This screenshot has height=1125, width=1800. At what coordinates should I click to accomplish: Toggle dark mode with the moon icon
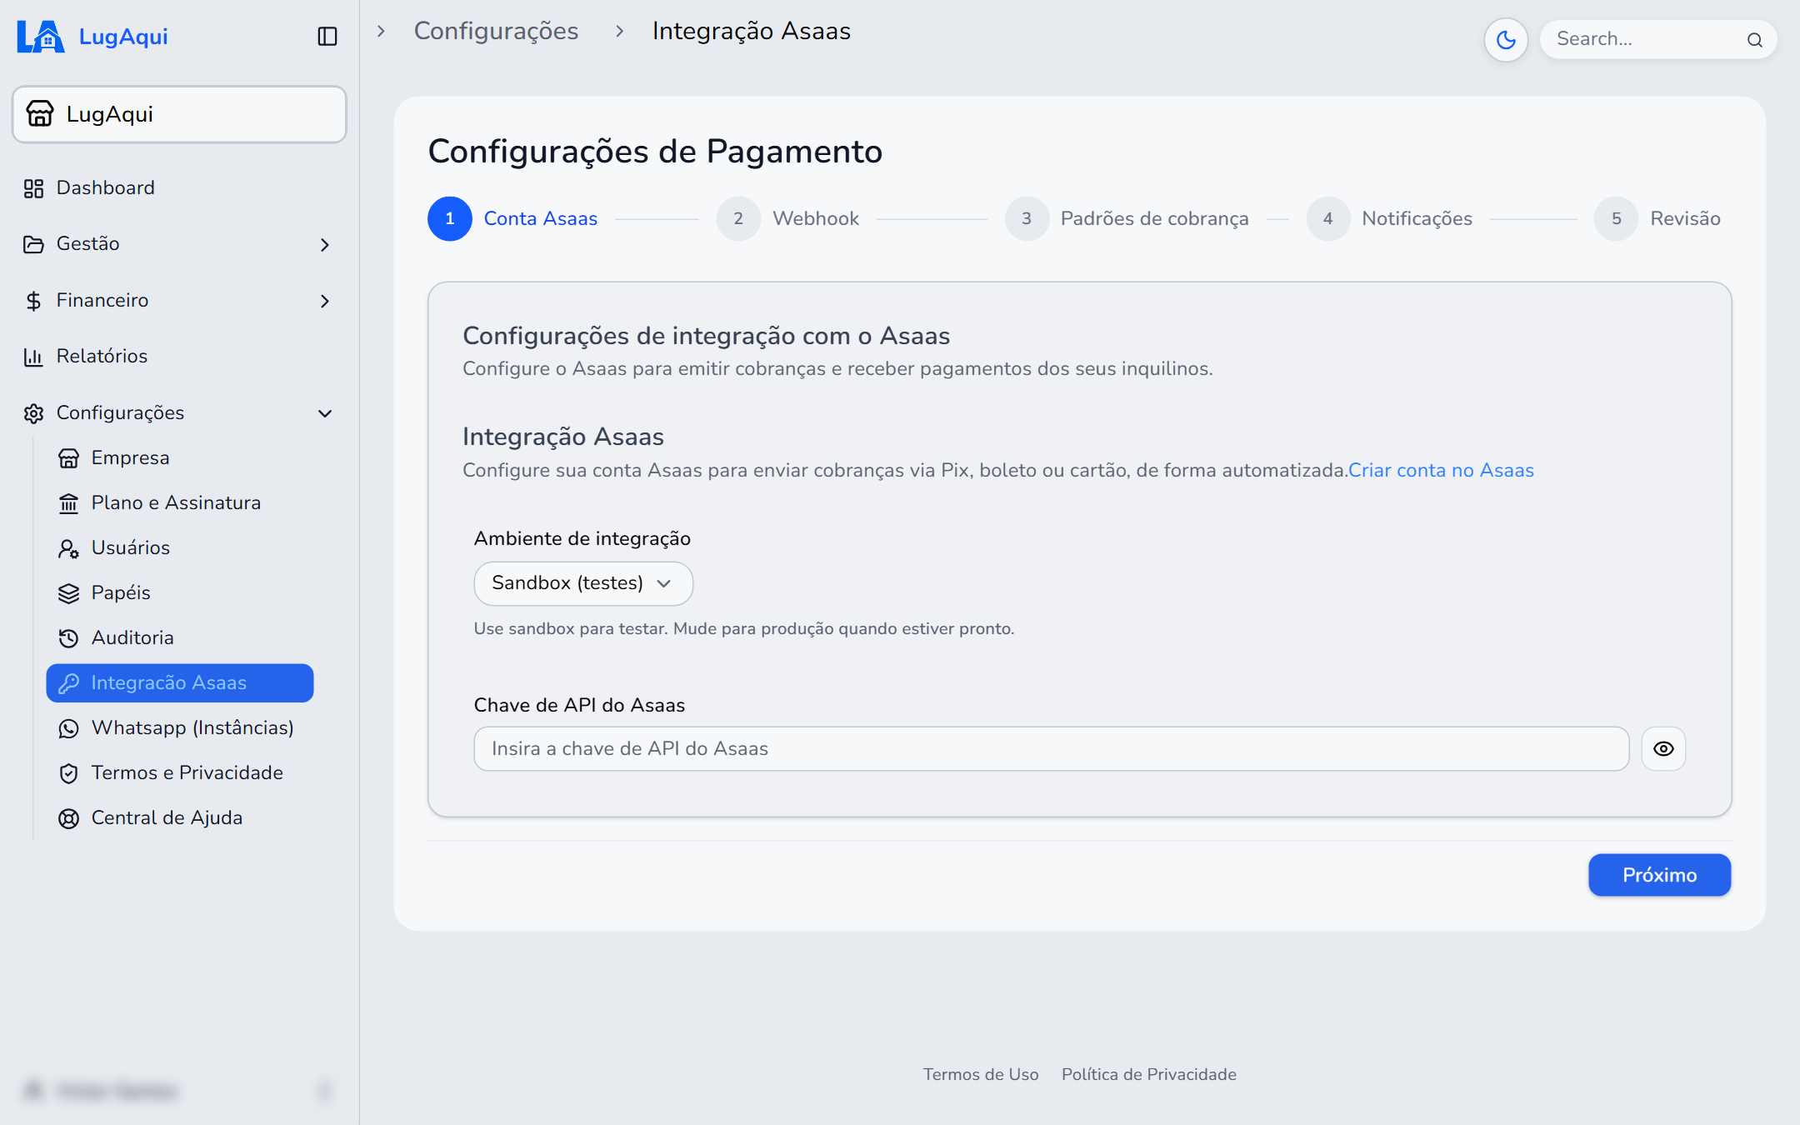1506,39
